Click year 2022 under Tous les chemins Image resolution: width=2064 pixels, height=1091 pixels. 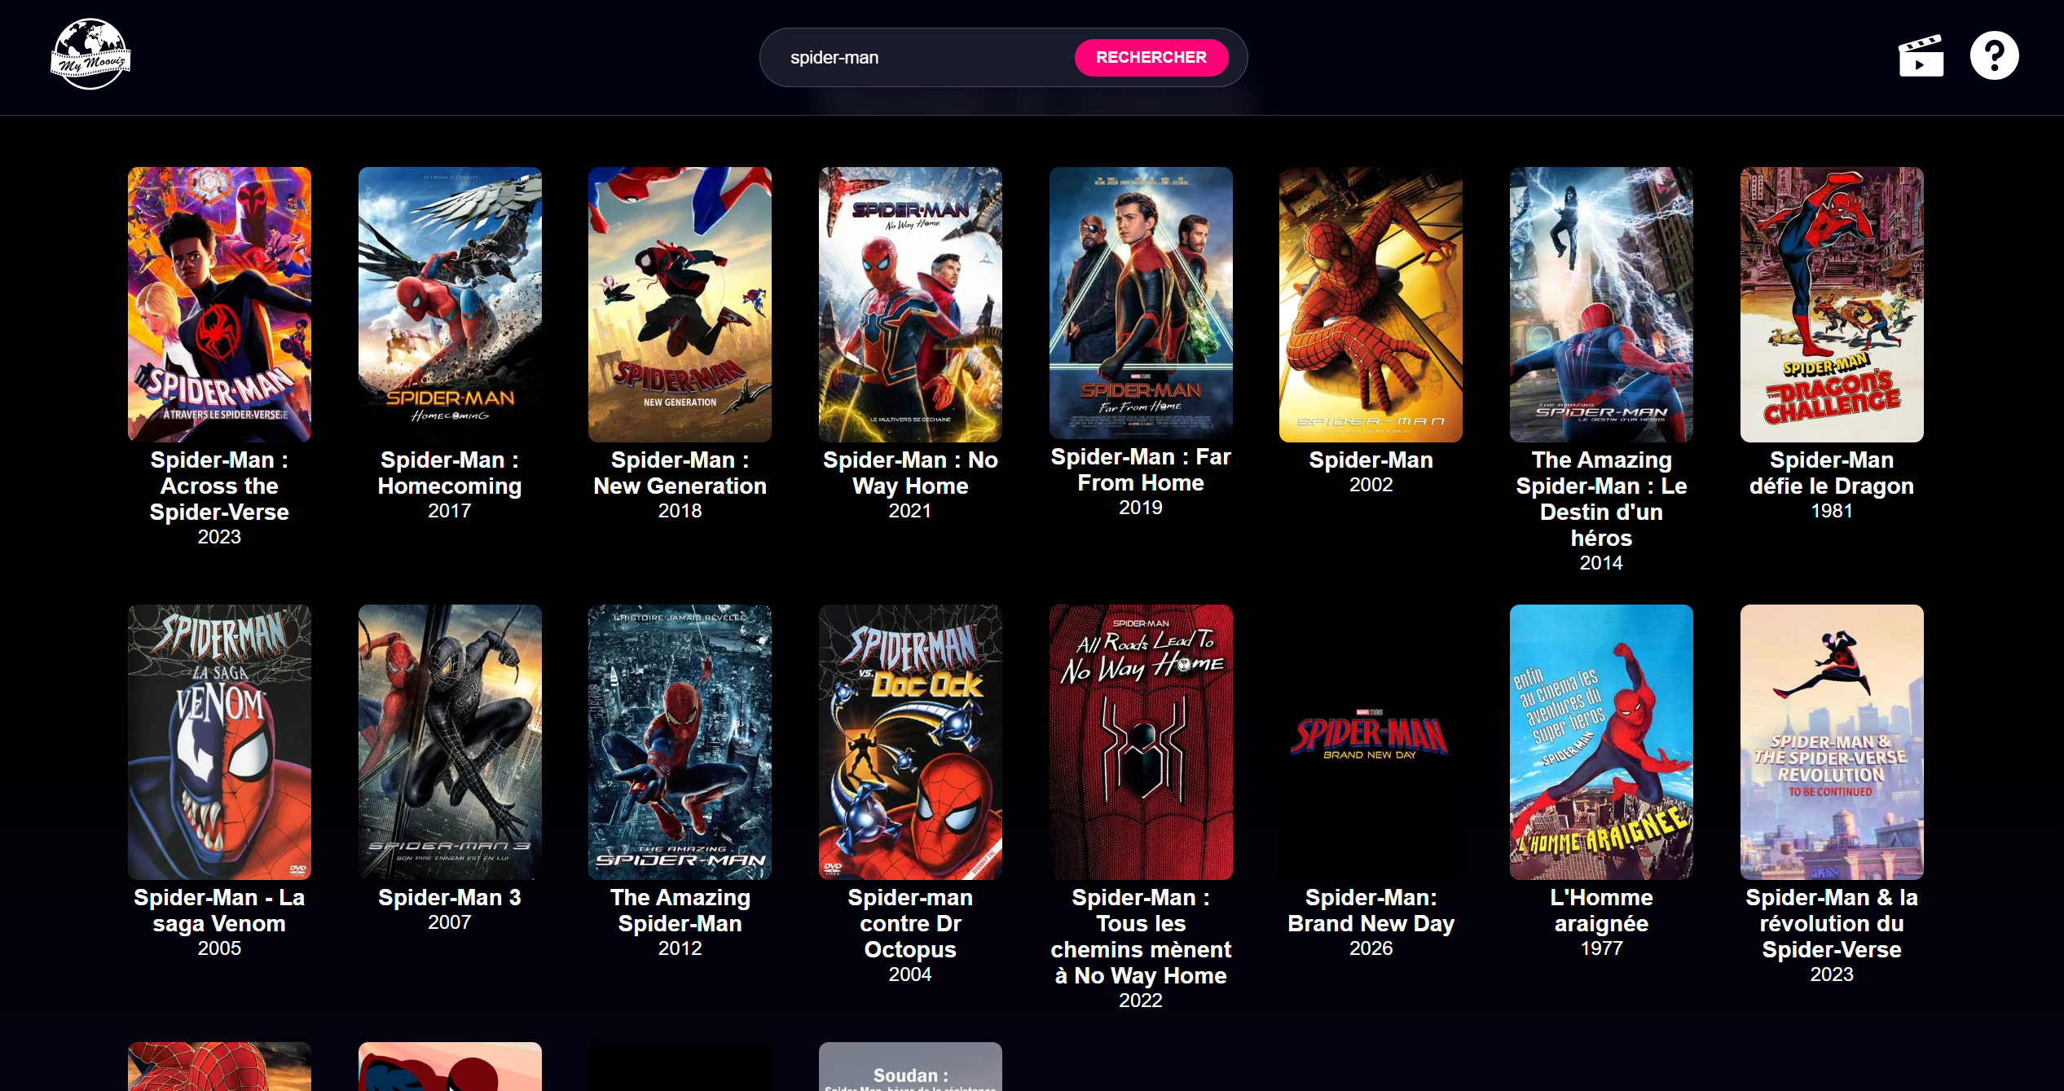(x=1141, y=1001)
